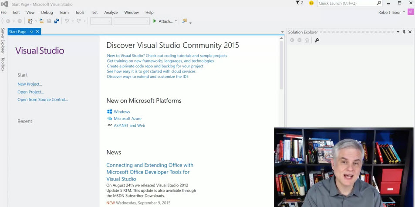Image resolution: width=415 pixels, height=207 pixels.
Task: Click the green Attach start arrow
Action: coord(155,21)
